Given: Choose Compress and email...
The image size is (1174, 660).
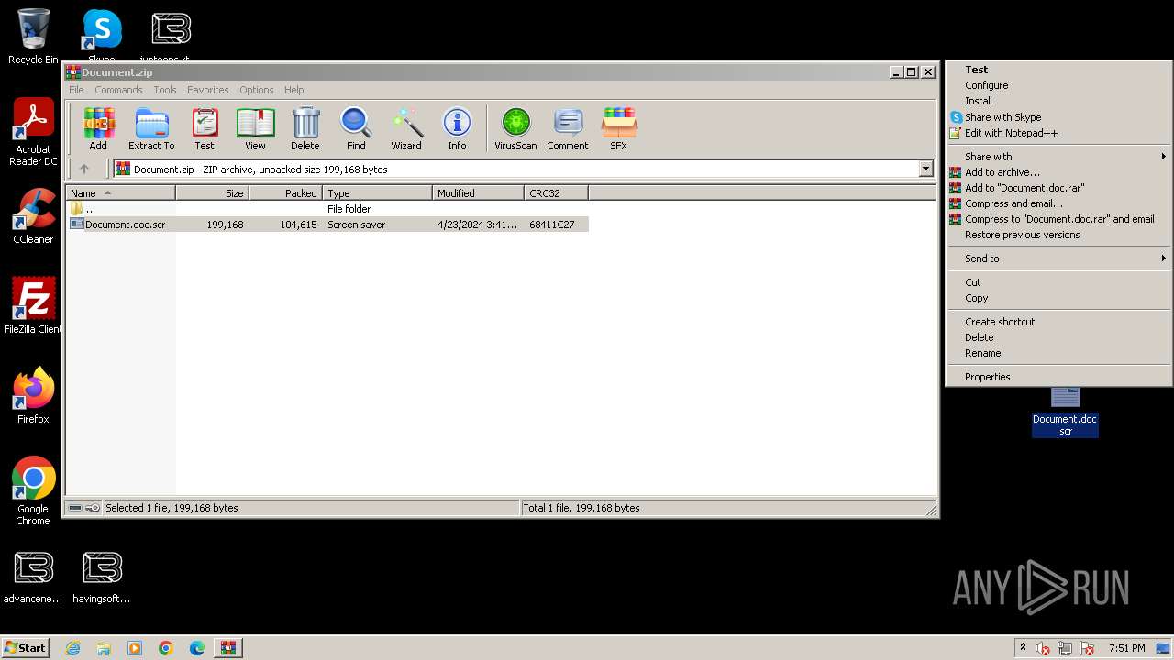Looking at the screenshot, I should click(x=1058, y=203).
